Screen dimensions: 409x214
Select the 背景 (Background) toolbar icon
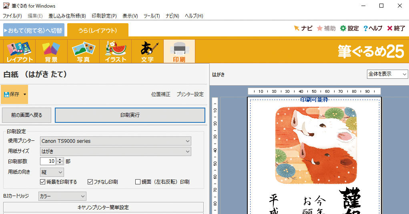click(x=51, y=51)
